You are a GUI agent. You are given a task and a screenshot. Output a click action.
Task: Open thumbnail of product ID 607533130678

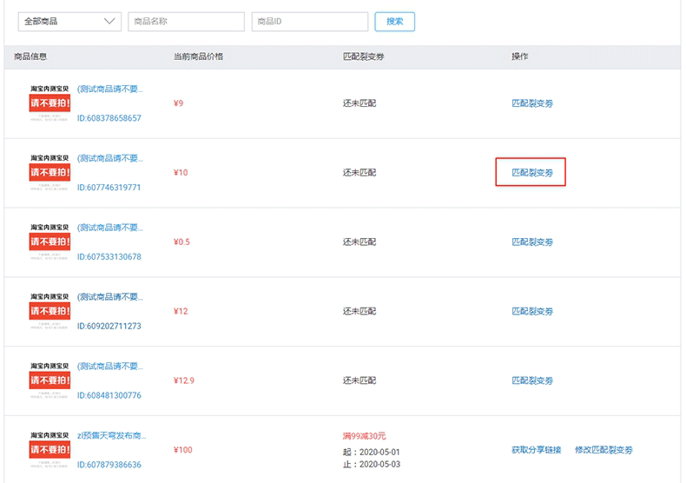coord(49,242)
